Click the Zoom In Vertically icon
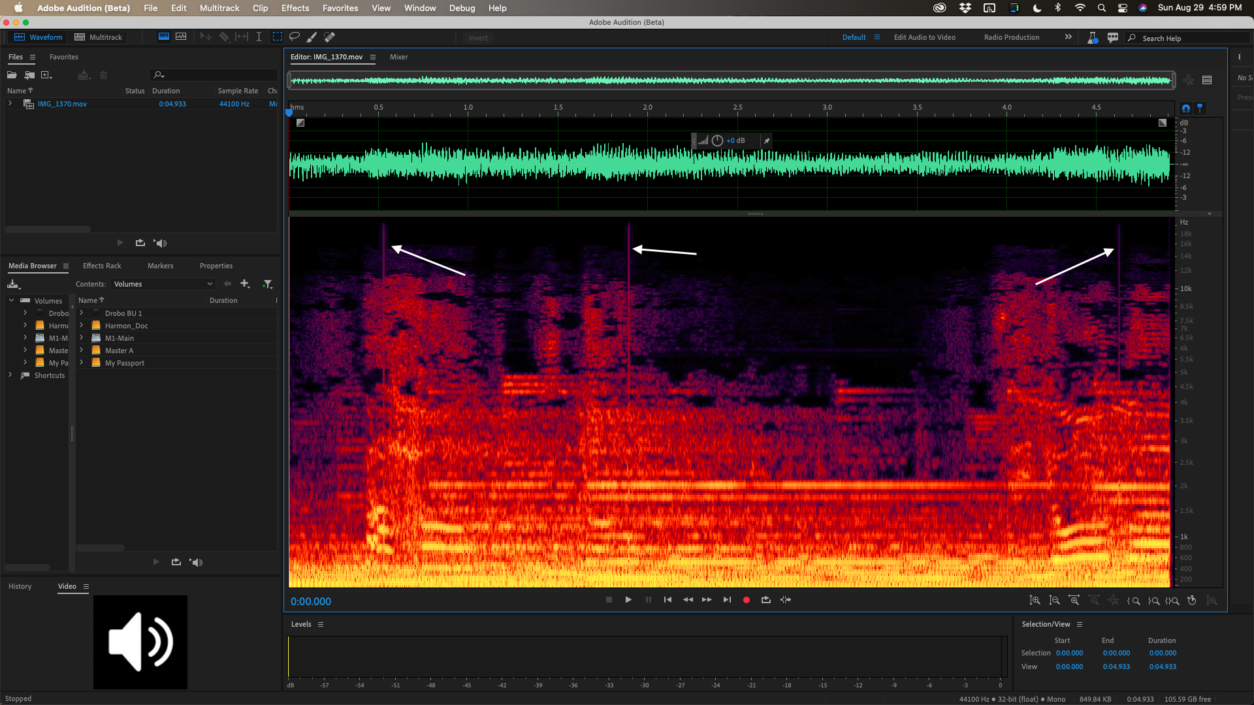Screen dimensions: 1254x705 coord(1035,601)
